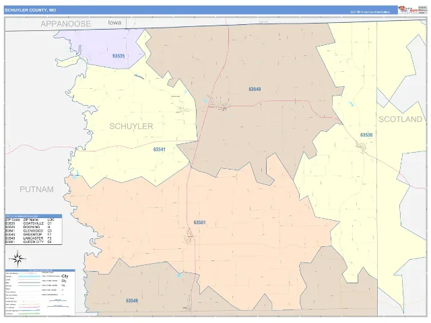Click the Iowa state label
The height and width of the screenshot is (323, 431).
(114, 22)
